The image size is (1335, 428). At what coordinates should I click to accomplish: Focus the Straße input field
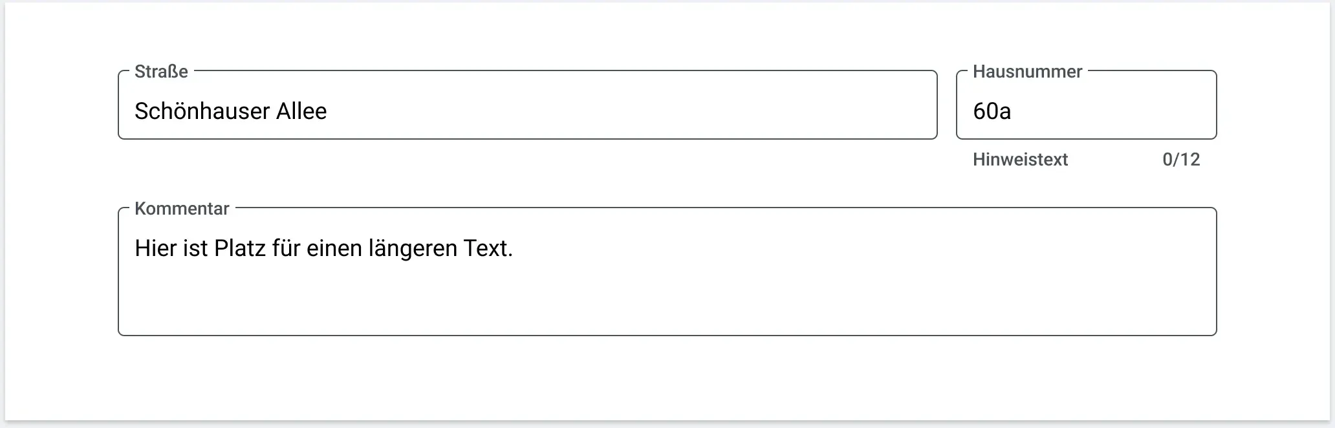click(527, 105)
